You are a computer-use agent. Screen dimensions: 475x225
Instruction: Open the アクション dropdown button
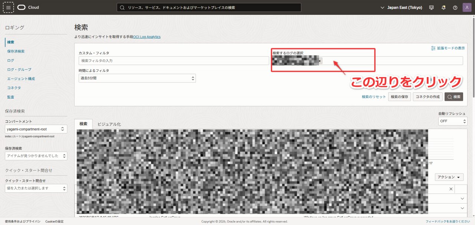pos(449,177)
